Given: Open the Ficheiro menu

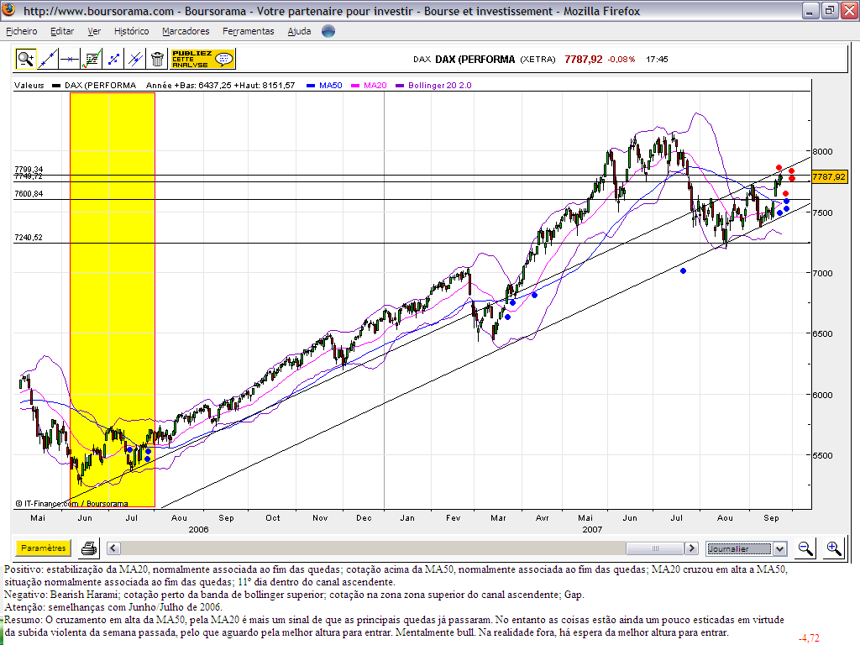Looking at the screenshot, I should click(x=21, y=31).
